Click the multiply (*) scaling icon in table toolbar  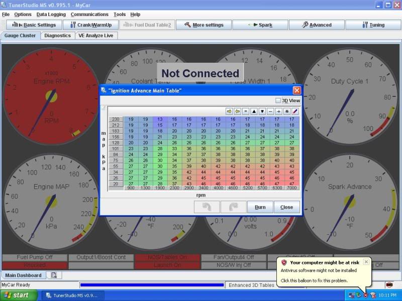pos(286,111)
